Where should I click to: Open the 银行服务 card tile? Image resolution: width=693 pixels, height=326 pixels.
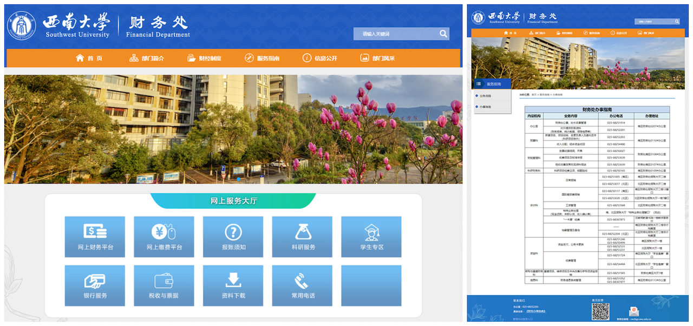(95, 285)
